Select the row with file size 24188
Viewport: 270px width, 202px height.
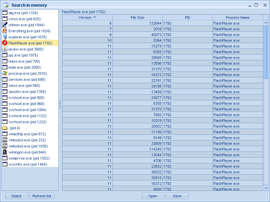click(x=163, y=86)
